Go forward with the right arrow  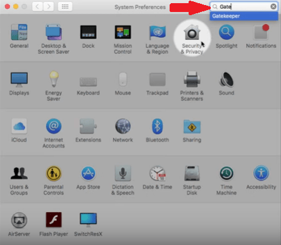[x=49, y=7]
